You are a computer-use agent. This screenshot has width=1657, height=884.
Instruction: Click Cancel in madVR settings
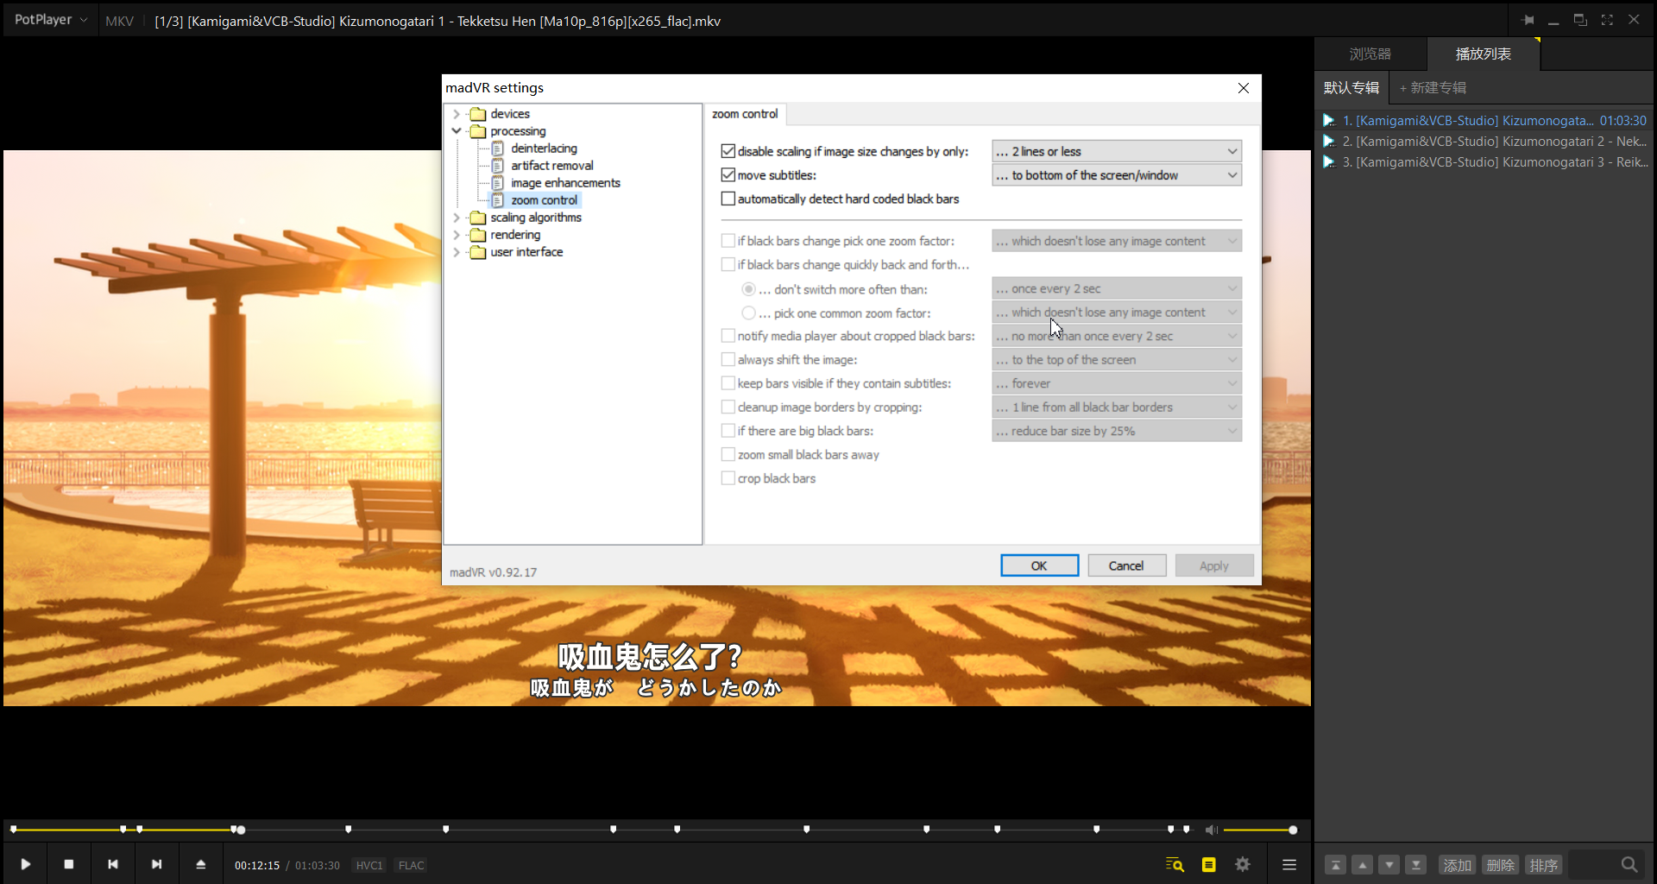tap(1126, 565)
